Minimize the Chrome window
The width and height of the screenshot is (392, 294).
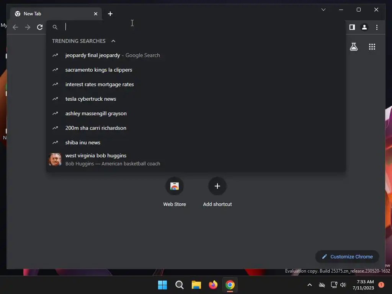341,10
